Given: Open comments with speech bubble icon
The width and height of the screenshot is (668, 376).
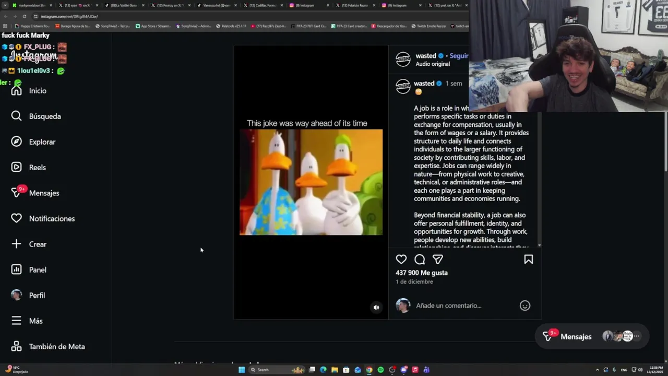Looking at the screenshot, I should (x=420, y=259).
